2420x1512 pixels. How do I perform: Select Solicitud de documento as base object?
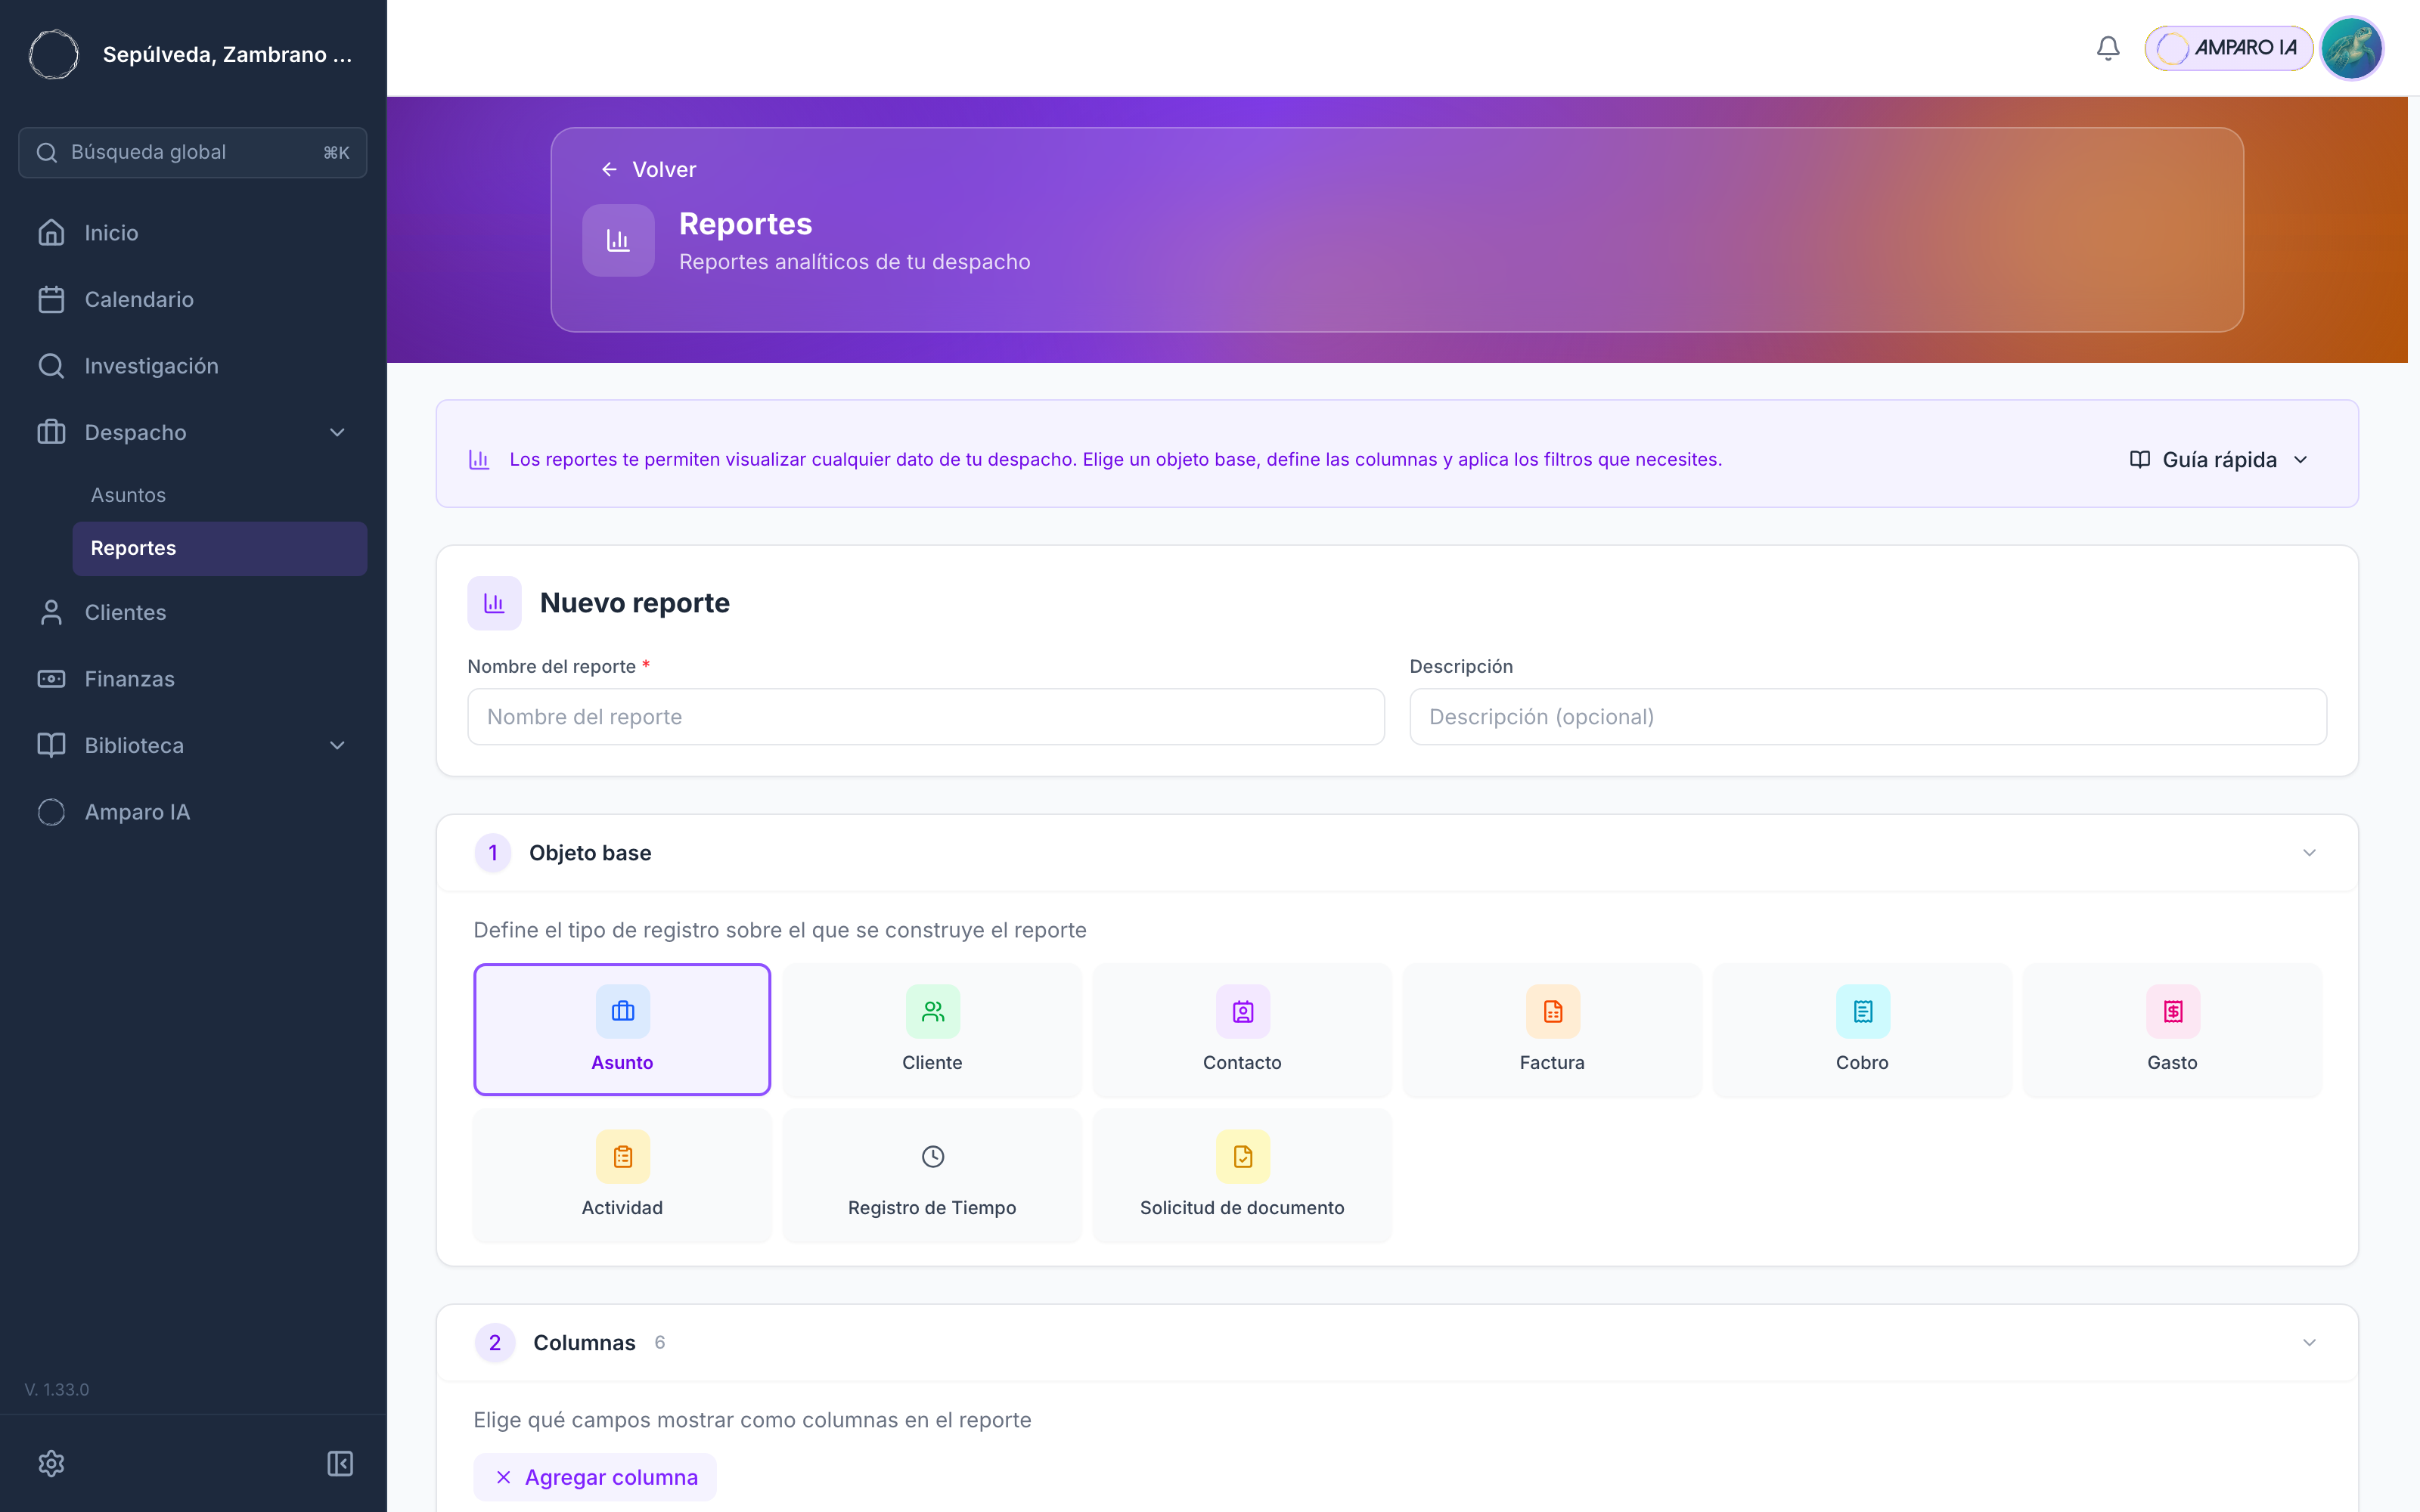tap(1242, 1175)
